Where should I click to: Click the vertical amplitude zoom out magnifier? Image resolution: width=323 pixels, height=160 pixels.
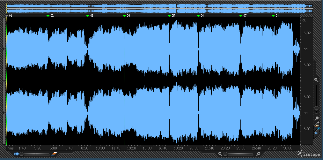click(x=317, y=118)
